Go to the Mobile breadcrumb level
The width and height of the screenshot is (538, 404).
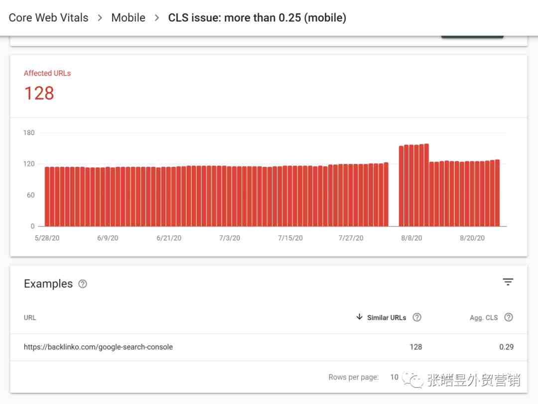coord(129,17)
